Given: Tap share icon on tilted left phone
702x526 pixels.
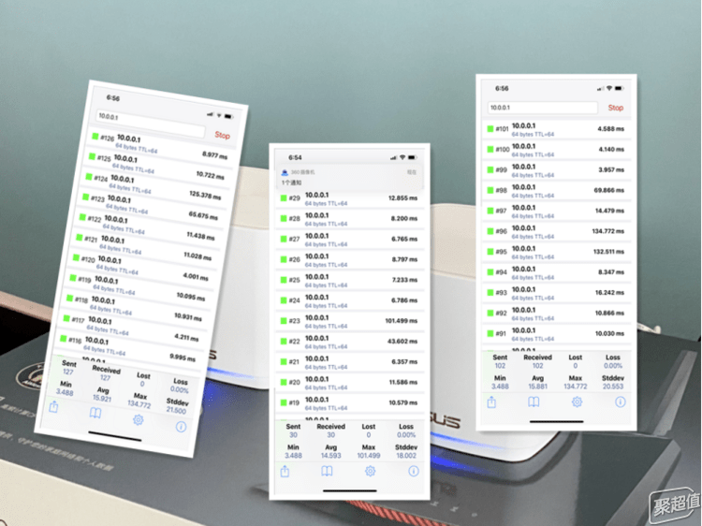Looking at the screenshot, I should 53,406.
